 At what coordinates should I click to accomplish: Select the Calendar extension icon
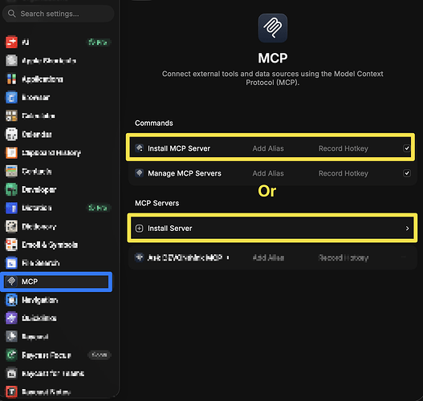tap(11, 134)
